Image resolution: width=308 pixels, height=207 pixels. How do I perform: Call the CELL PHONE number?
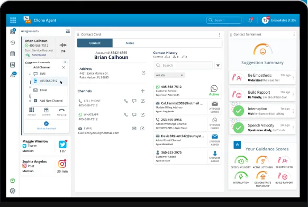click(x=126, y=101)
